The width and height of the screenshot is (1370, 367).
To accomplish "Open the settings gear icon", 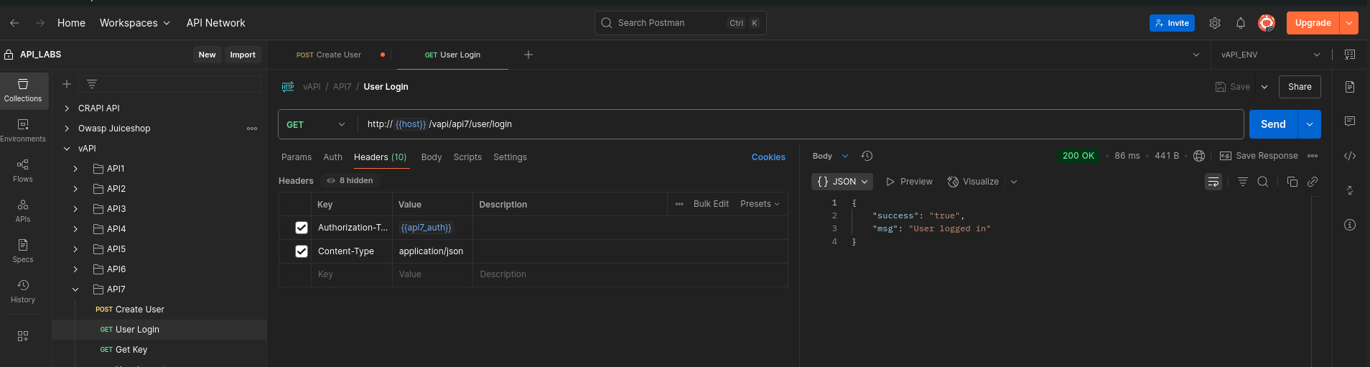I will point(1215,23).
